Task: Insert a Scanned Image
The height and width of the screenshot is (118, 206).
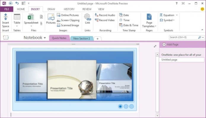Action: (68, 25)
